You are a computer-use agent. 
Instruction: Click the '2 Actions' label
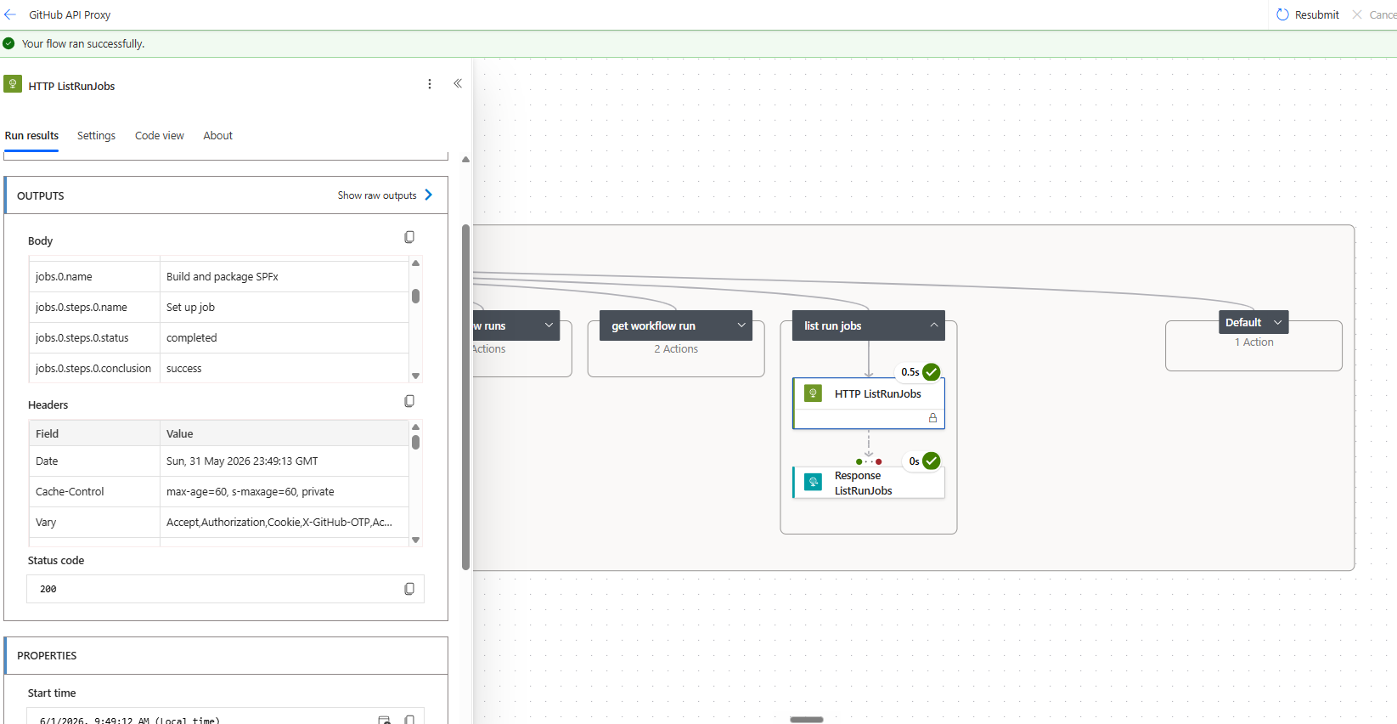point(676,349)
